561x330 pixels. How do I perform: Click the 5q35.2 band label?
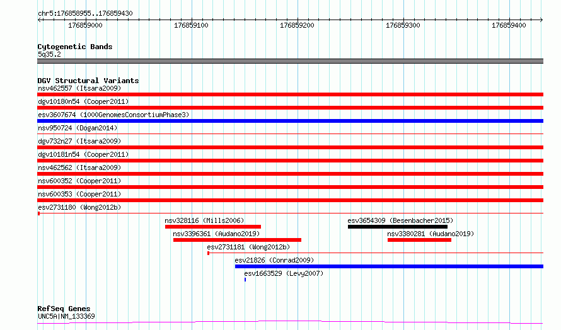[49, 54]
